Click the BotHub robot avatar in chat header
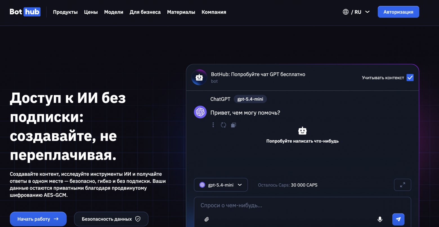The height and width of the screenshot is (227, 439). pyautogui.click(x=199, y=77)
